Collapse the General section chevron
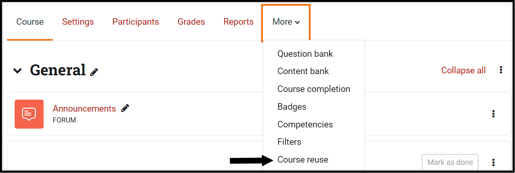This screenshot has height=173, width=515. tap(17, 71)
